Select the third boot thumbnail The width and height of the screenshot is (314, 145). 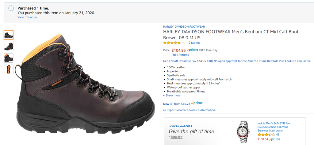[x=9, y=58]
